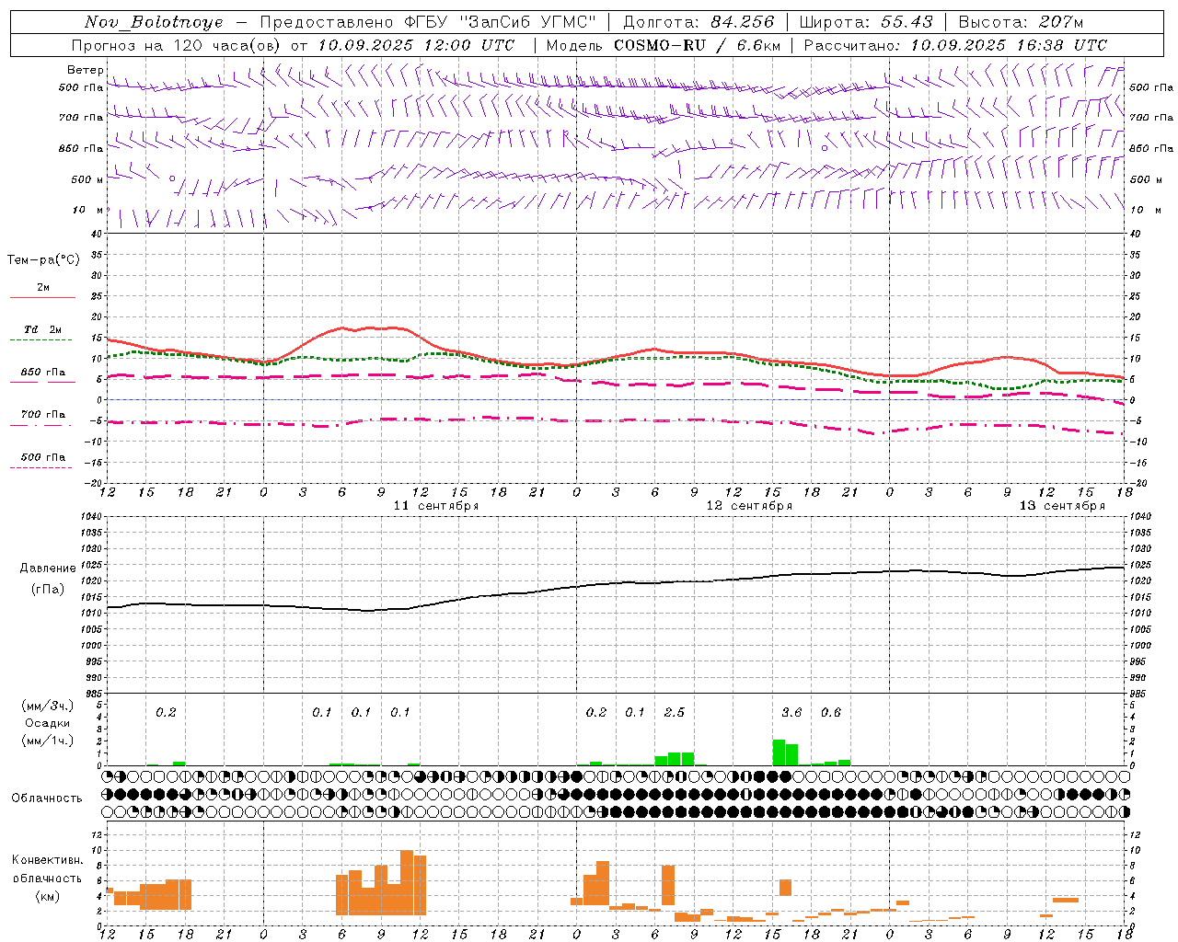Viewport: 1178px width, 942px height.
Task: Click the 0.6 precipitation amount
Action: coord(830,713)
